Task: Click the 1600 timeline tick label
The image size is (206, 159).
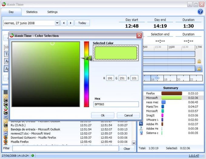Action: pyautogui.click(x=171, y=47)
